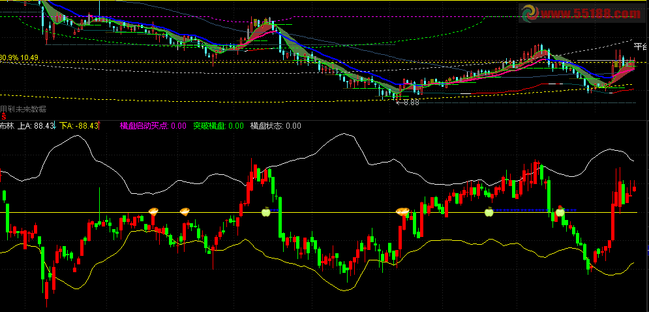Click the 平台 label on main chart
This screenshot has height=312, width=649.
point(641,46)
